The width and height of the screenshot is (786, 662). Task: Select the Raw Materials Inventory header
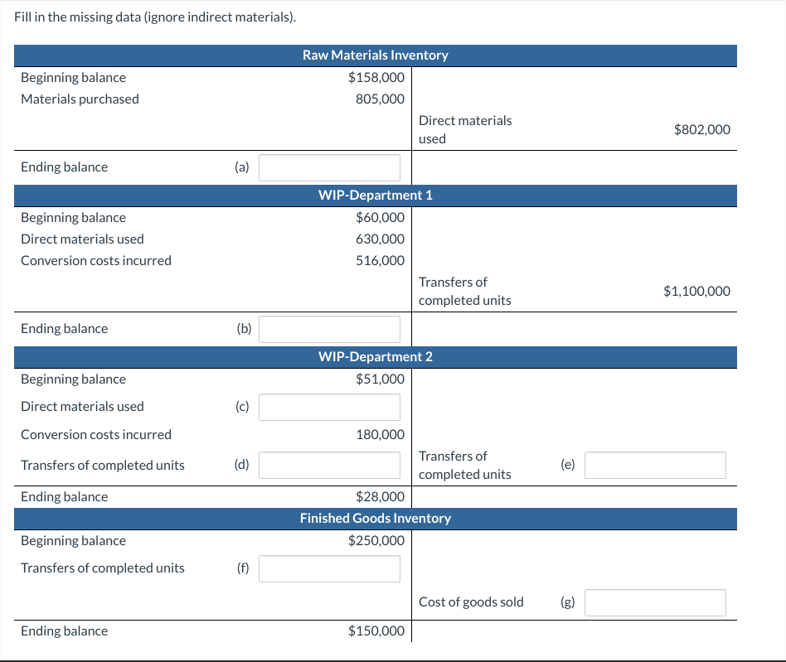coord(376,56)
